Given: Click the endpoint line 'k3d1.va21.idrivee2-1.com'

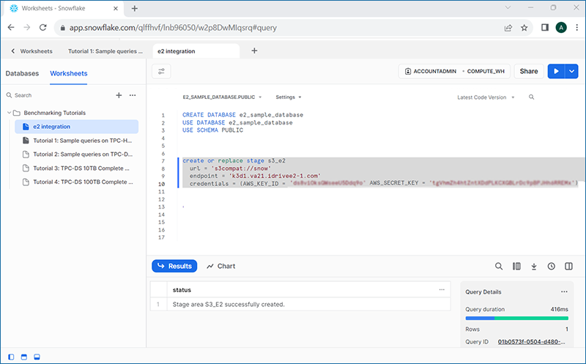Looking at the screenshot, I should (x=255, y=176).
